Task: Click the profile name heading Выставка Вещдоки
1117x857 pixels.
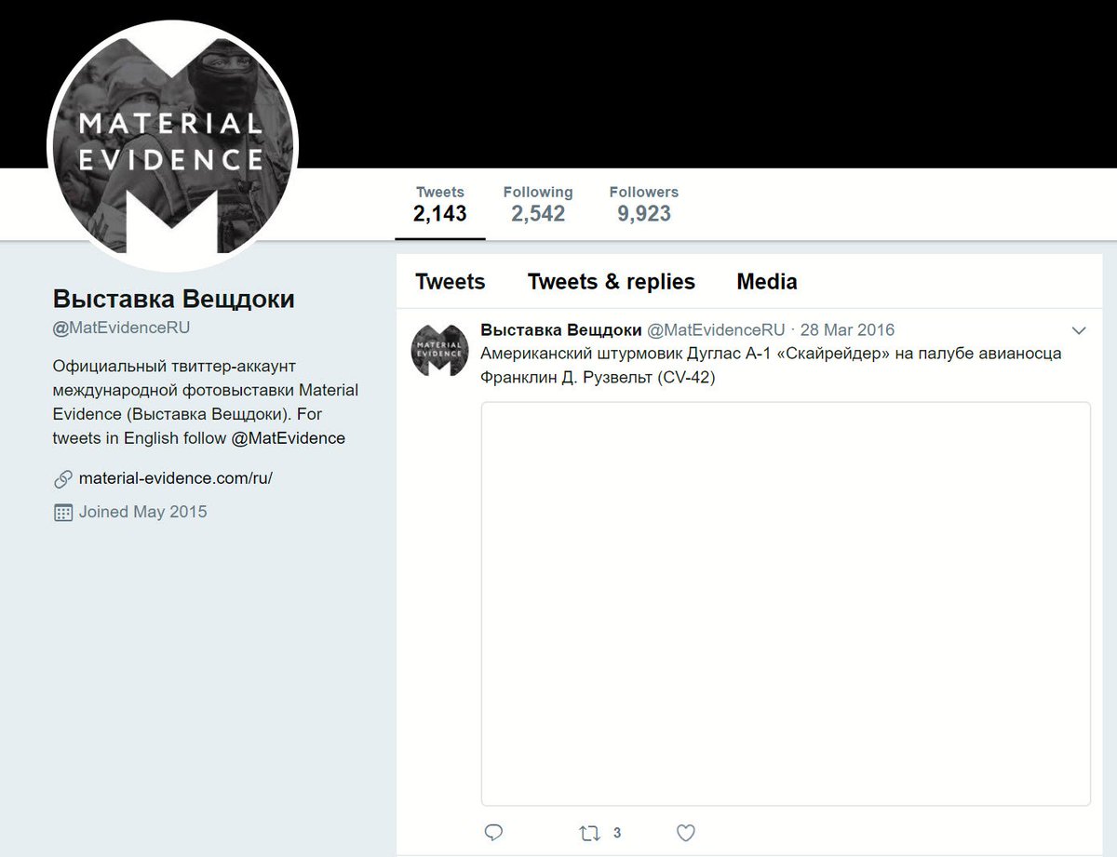Action: [x=174, y=300]
